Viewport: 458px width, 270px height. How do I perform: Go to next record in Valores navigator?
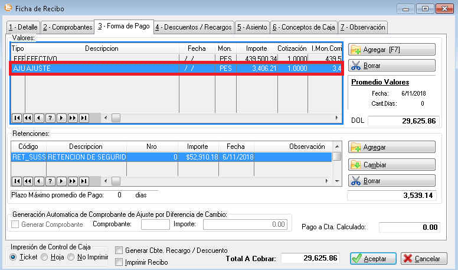coord(61,118)
